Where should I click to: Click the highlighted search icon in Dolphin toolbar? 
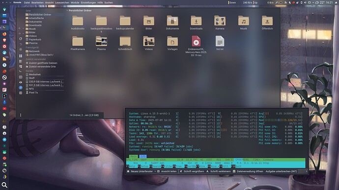(21, 88)
